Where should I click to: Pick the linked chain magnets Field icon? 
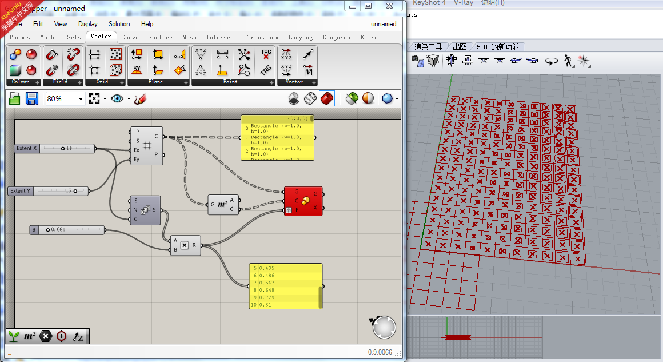(x=74, y=70)
